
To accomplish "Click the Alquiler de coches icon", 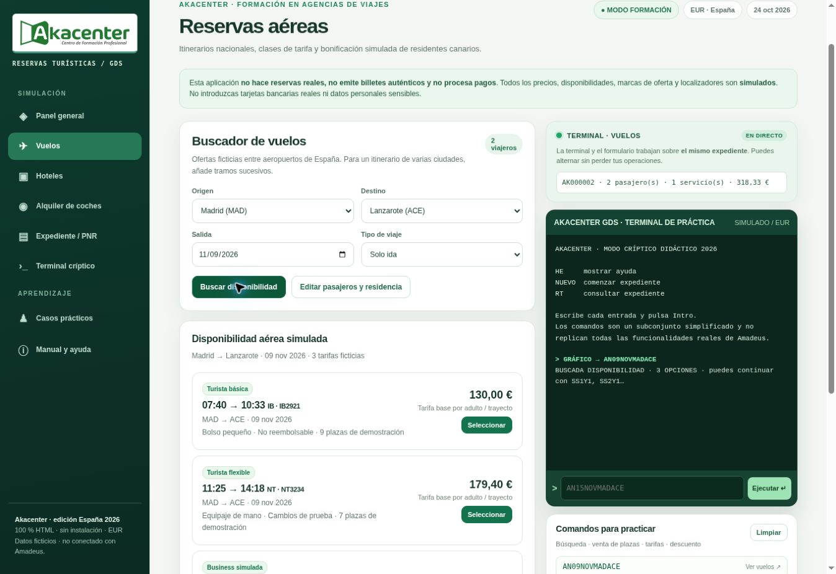I will coord(24,206).
